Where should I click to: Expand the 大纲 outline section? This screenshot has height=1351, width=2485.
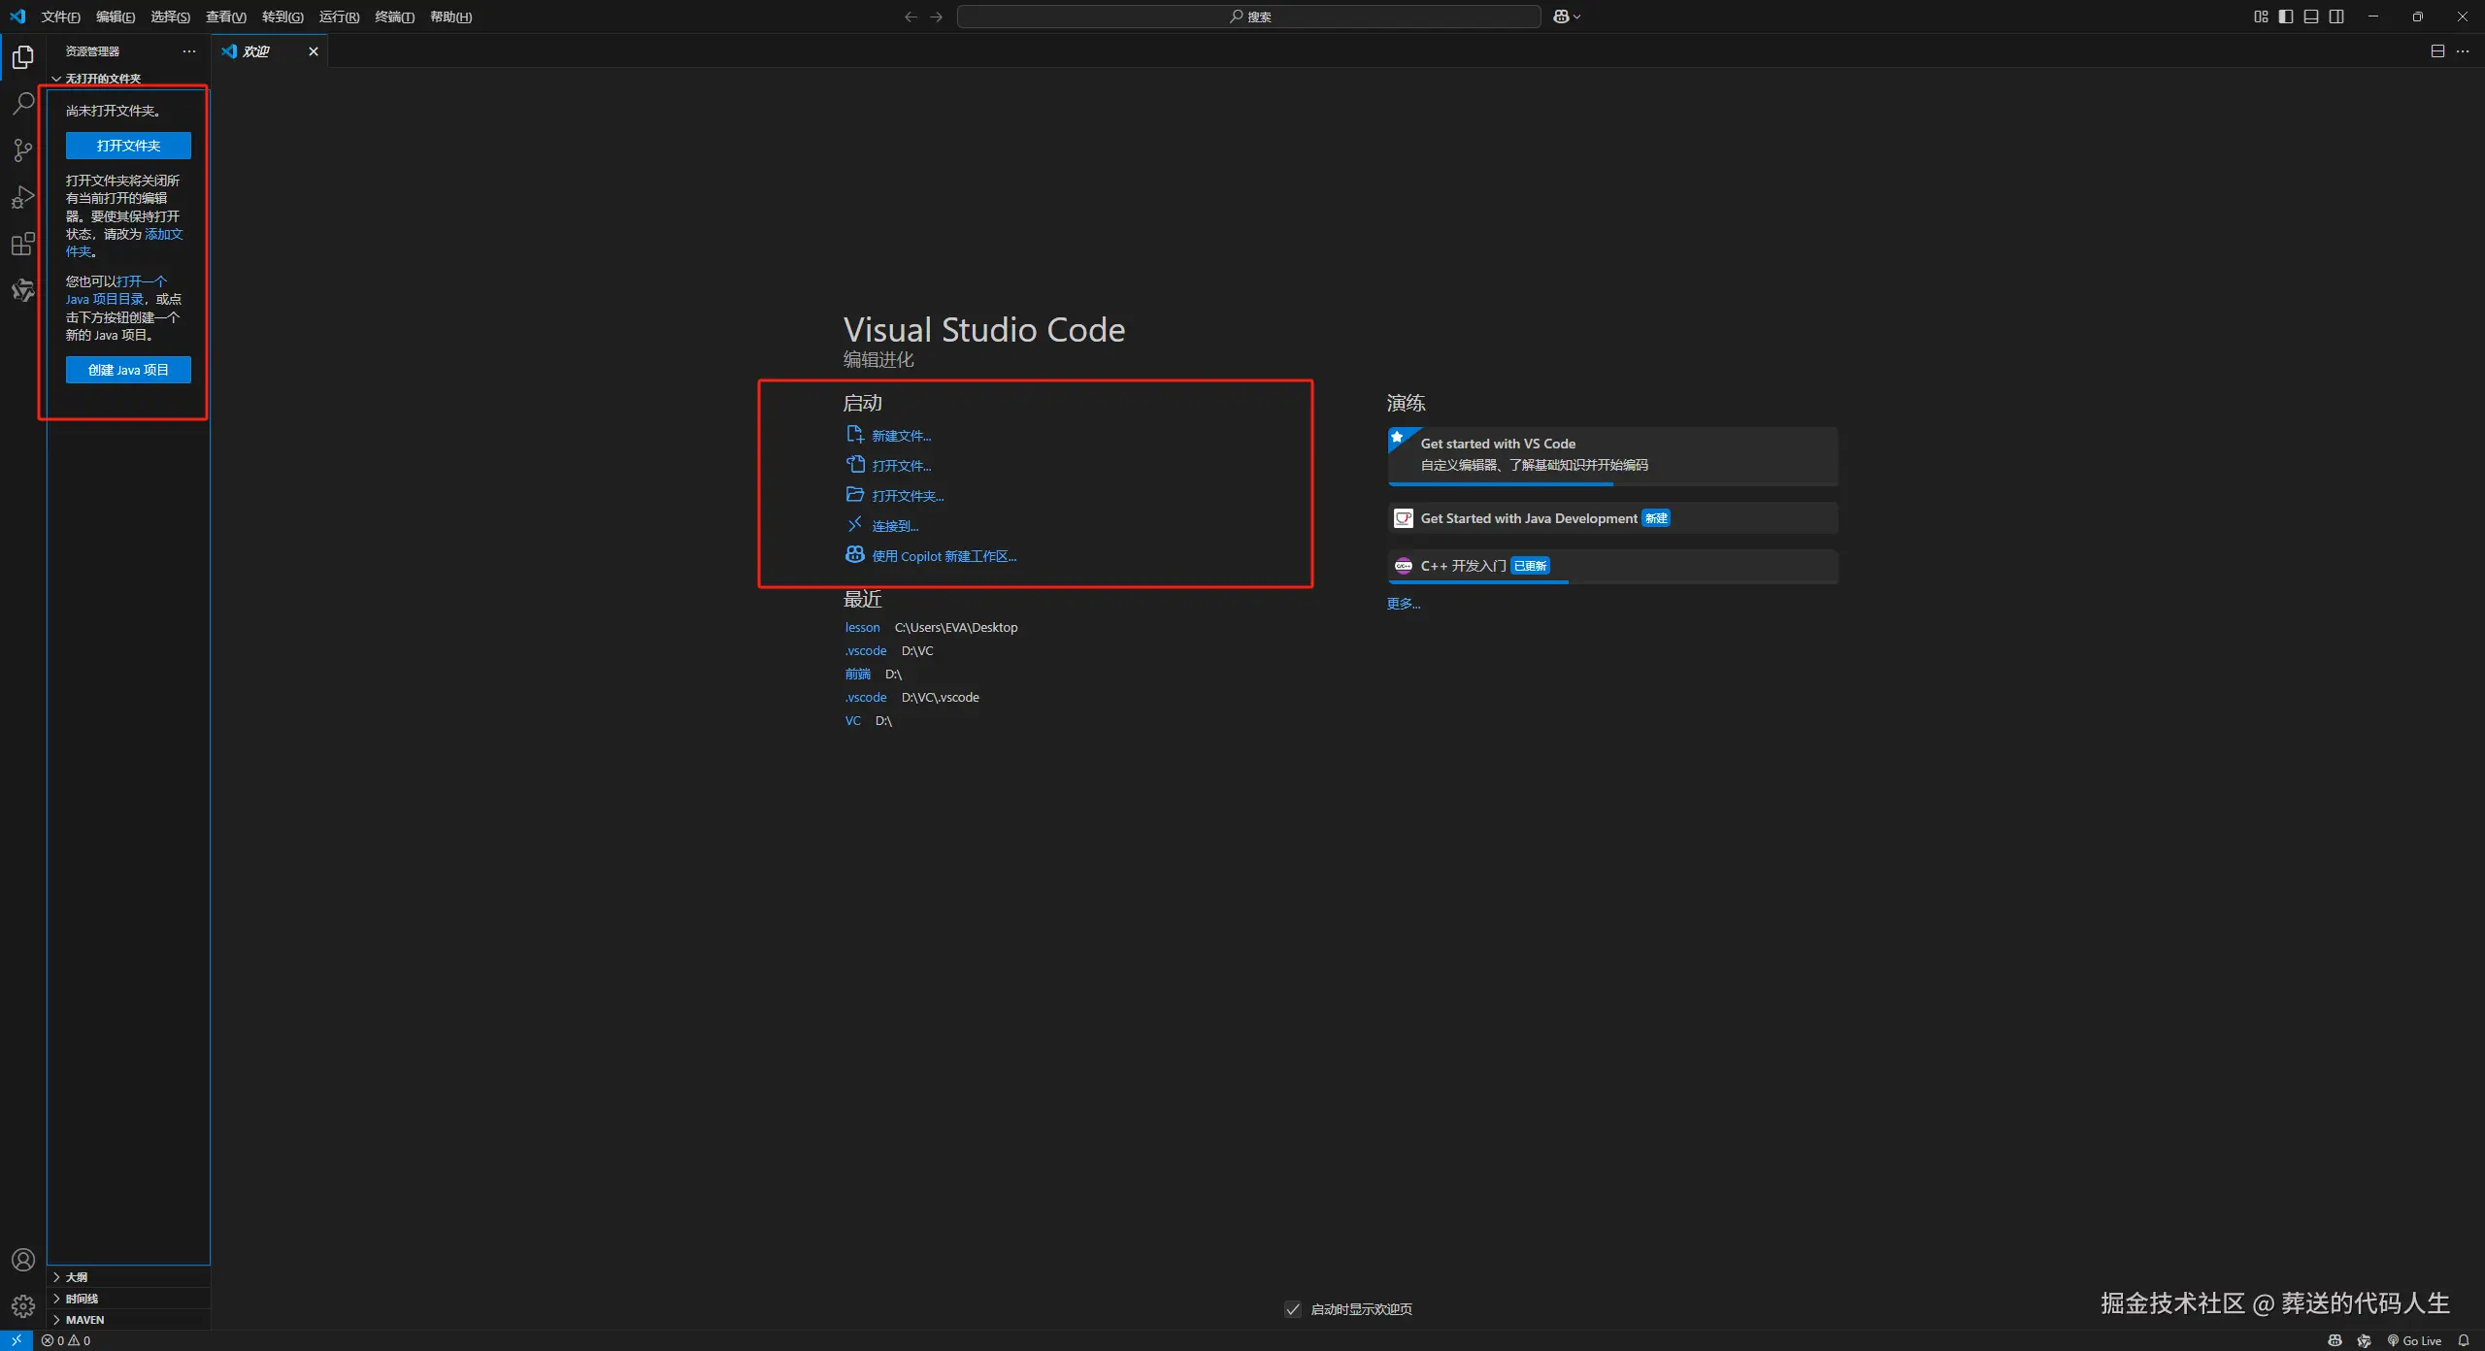tap(77, 1277)
